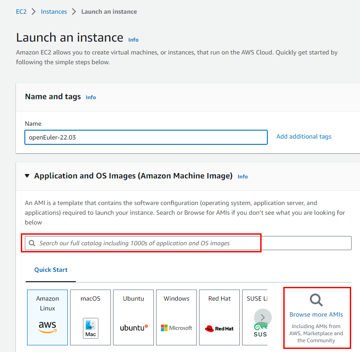Switch to the Quick Start tab

click(x=51, y=270)
